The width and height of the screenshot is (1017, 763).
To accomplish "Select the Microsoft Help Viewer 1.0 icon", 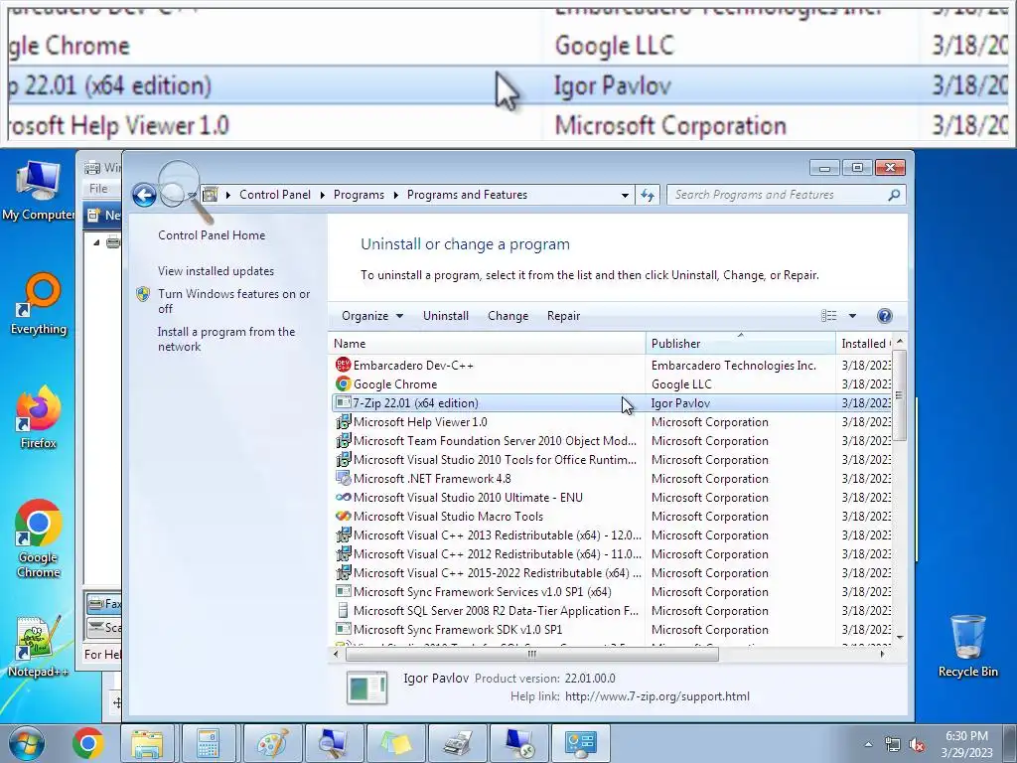I will [343, 421].
